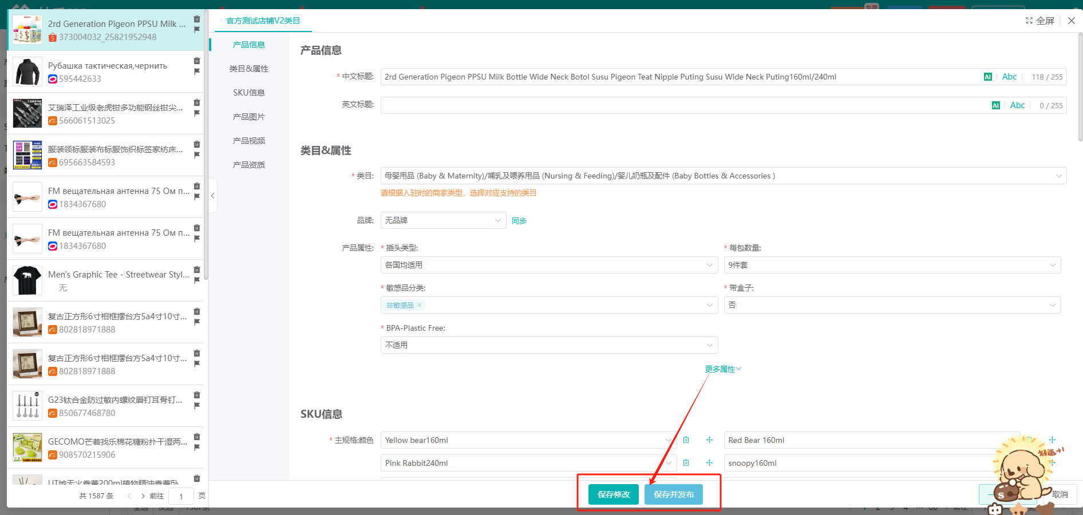This screenshot has width=1083, height=515.
Task: Expand 更多属性 section
Action: [722, 369]
